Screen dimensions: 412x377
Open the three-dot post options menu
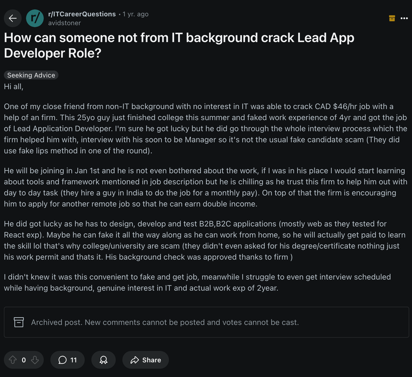[x=404, y=18]
